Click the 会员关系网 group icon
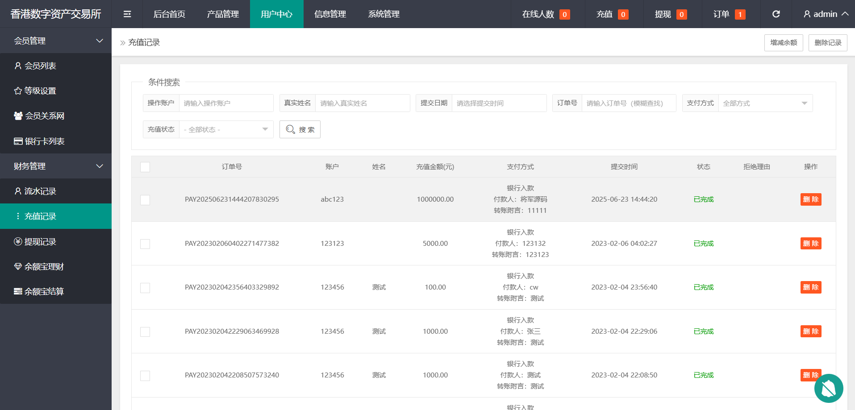The height and width of the screenshot is (410, 855). [18, 116]
